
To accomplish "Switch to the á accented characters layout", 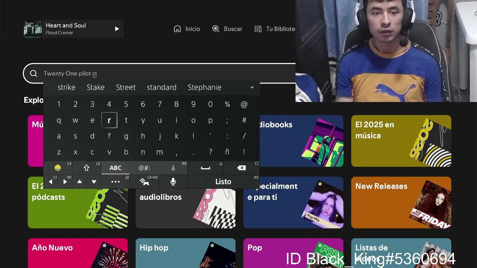I will pyautogui.click(x=173, y=168).
